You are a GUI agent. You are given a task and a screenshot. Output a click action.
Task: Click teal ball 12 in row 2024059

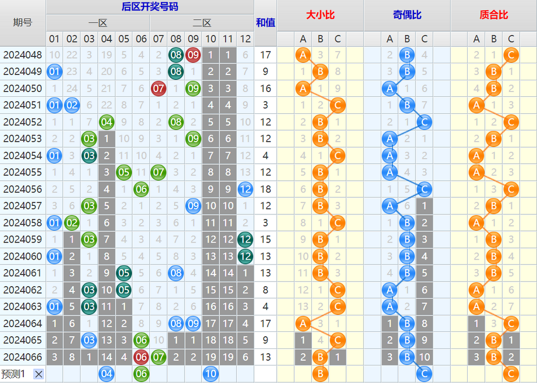245,239
